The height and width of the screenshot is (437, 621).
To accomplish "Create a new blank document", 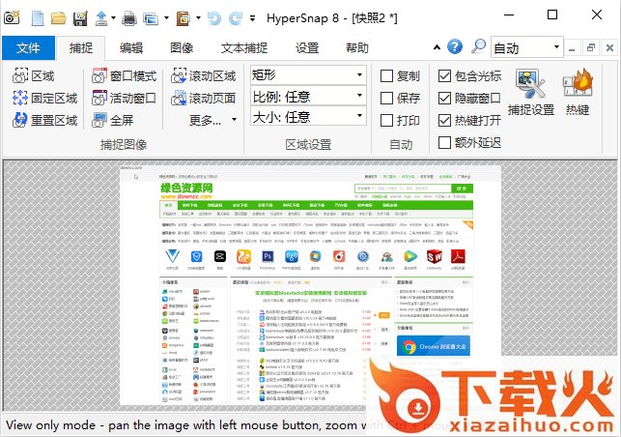I will (38, 18).
